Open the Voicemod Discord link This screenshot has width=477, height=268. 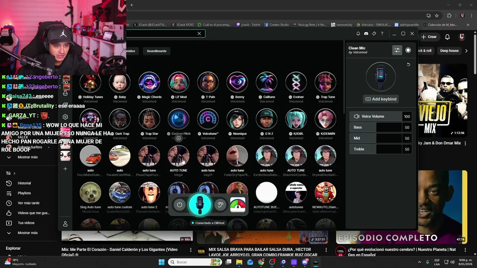(x=366, y=33)
